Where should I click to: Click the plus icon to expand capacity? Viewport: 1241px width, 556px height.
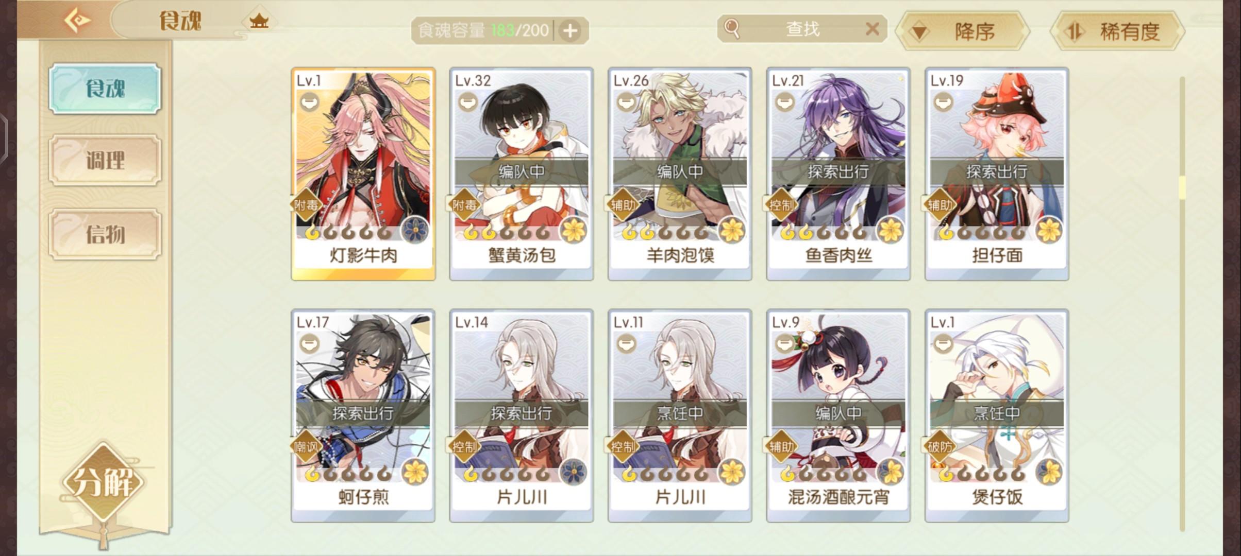click(569, 31)
